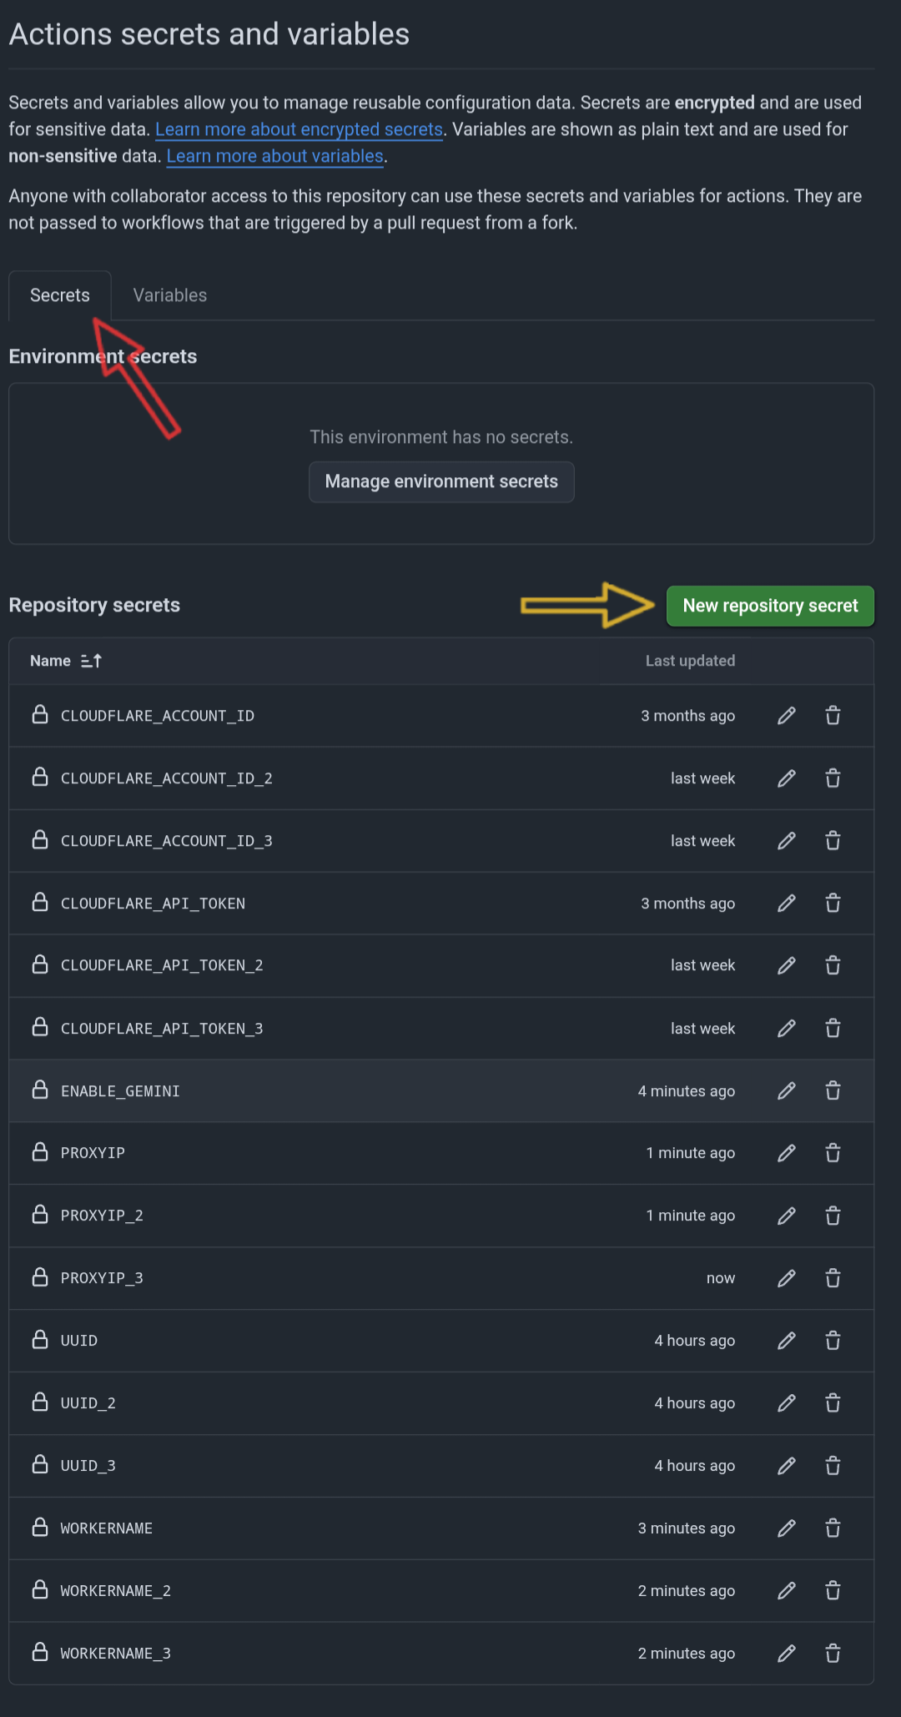Select the ENABLE_GEMINI secret name

(120, 1091)
